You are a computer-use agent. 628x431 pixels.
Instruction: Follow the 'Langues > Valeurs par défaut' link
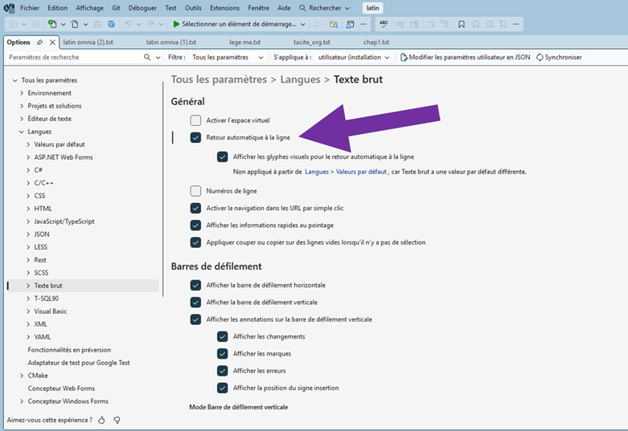[346, 172]
